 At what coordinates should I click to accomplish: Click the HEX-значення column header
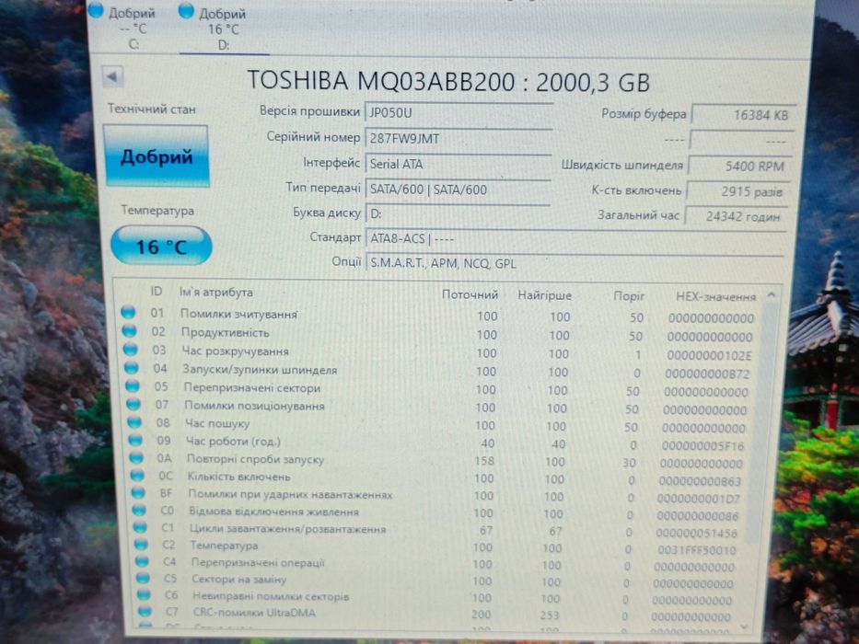pos(715,297)
